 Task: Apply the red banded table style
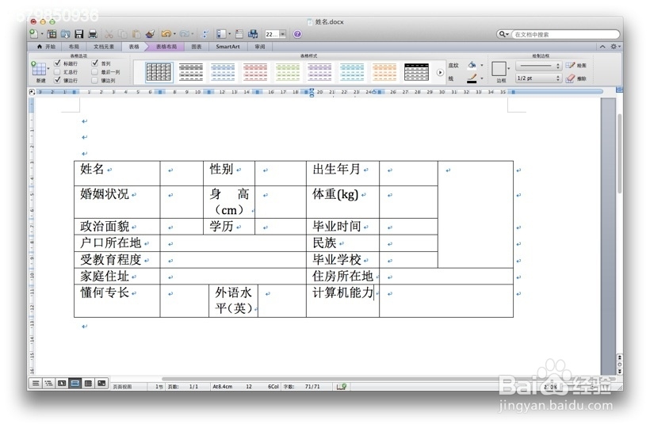255,72
